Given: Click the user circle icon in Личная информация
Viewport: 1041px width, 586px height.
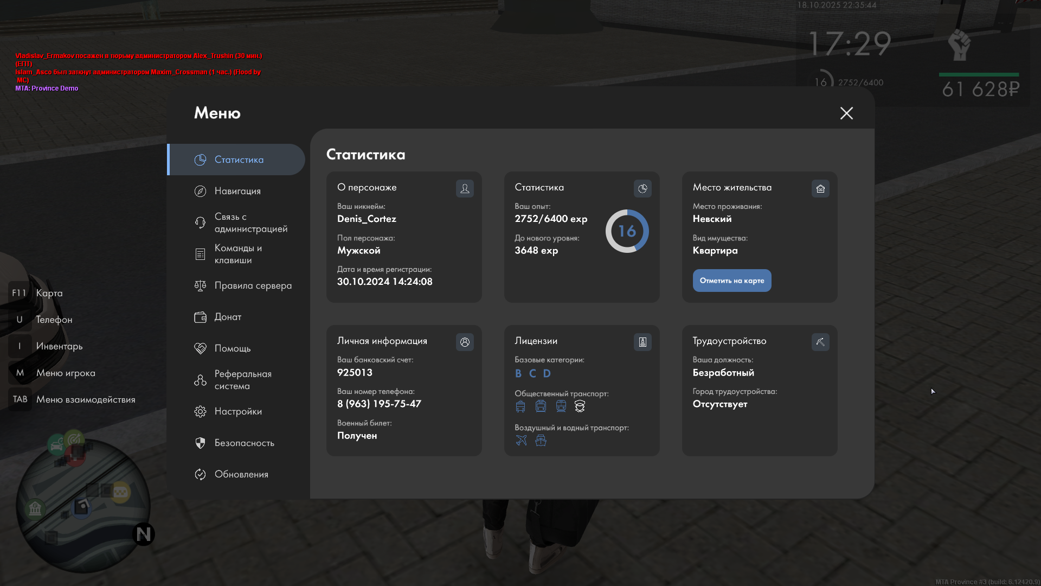Looking at the screenshot, I should 465,342.
